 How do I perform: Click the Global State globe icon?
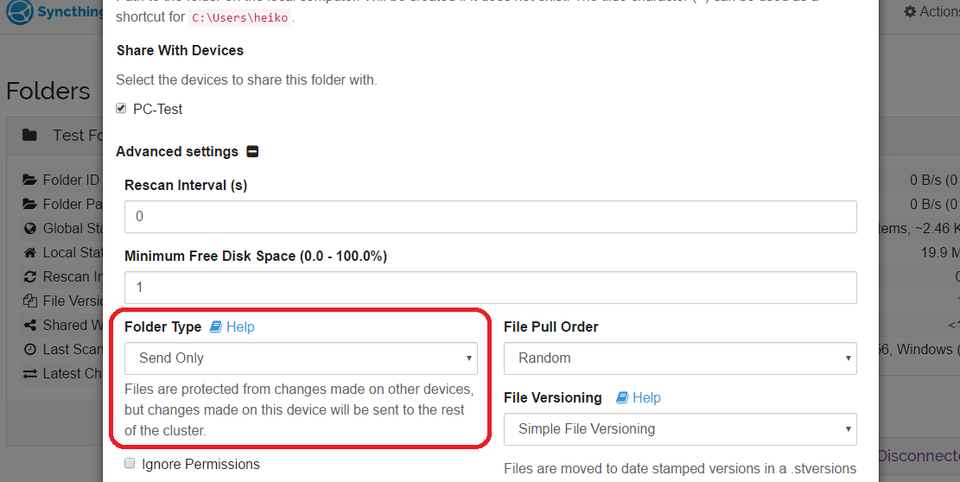(30, 229)
